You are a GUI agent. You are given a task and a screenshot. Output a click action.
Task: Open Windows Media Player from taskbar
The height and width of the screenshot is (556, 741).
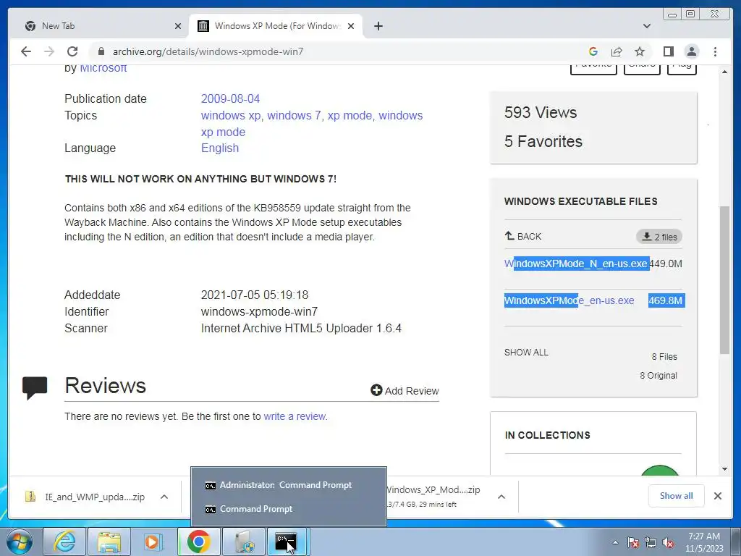(x=153, y=542)
